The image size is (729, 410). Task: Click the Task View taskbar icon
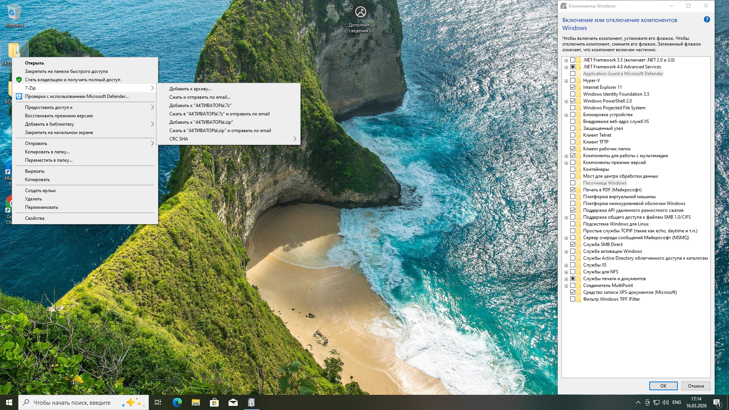click(x=158, y=402)
